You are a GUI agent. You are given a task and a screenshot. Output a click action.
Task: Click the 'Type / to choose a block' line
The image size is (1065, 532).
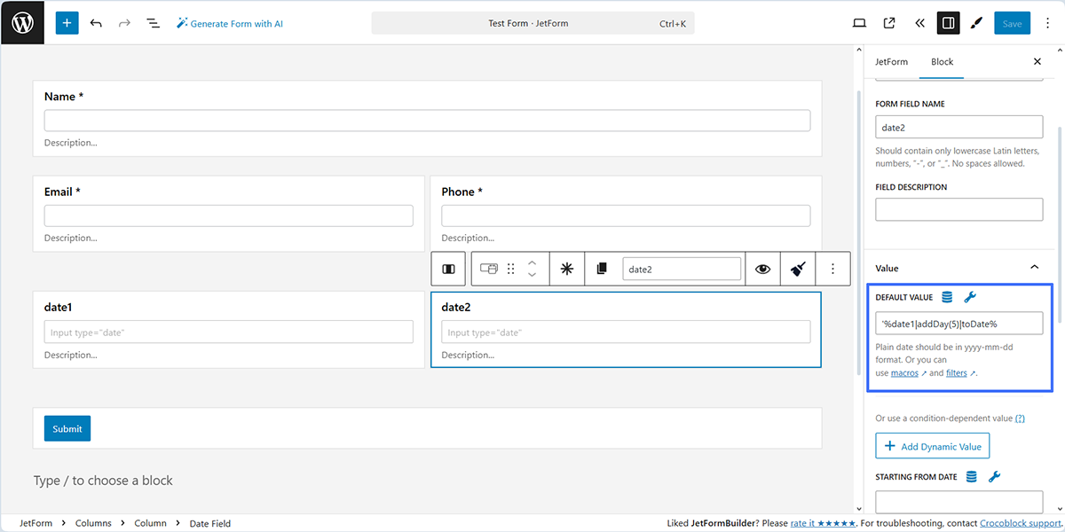[x=103, y=480]
